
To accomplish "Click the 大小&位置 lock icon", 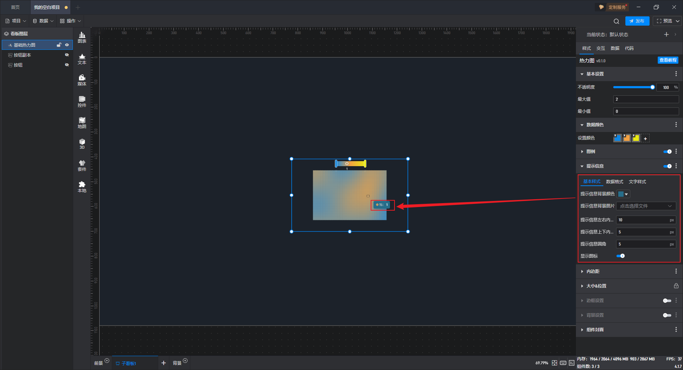I will click(676, 286).
